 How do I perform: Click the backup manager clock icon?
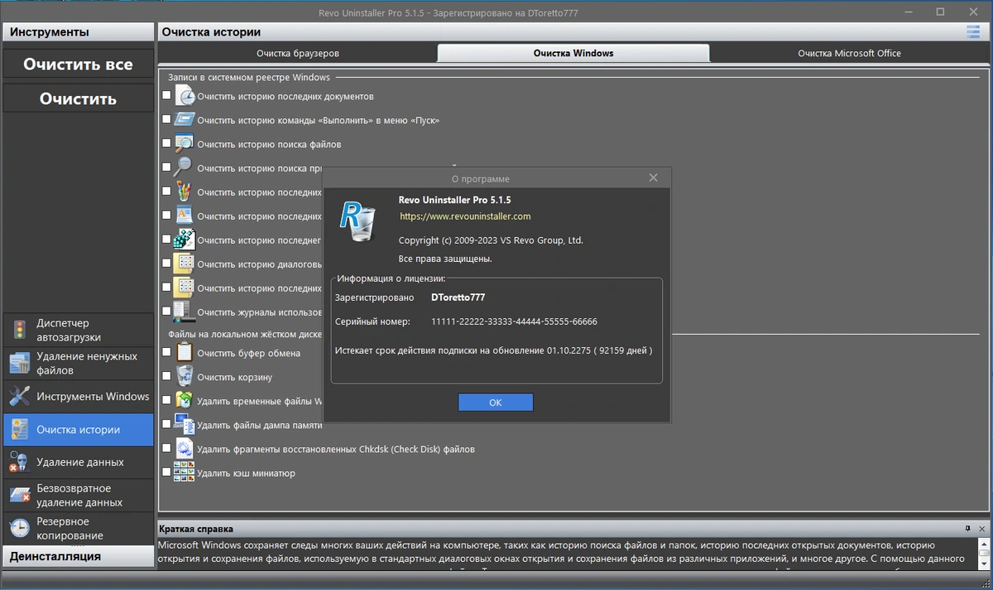point(19,528)
